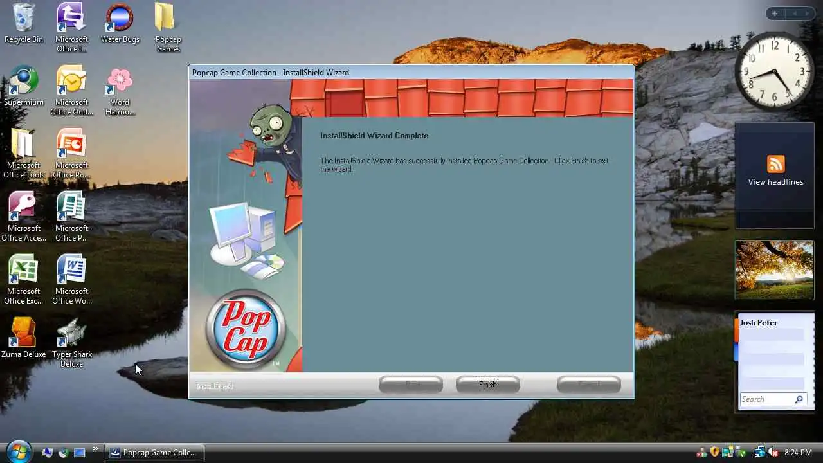
Task: Click the Finish button in the wizard
Action: coord(487,385)
